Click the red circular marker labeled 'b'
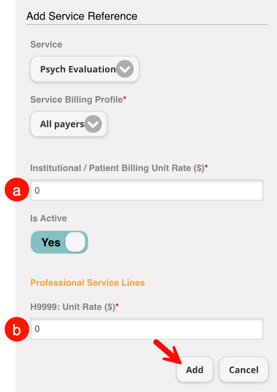The height and width of the screenshot is (392, 277). pyautogui.click(x=17, y=329)
